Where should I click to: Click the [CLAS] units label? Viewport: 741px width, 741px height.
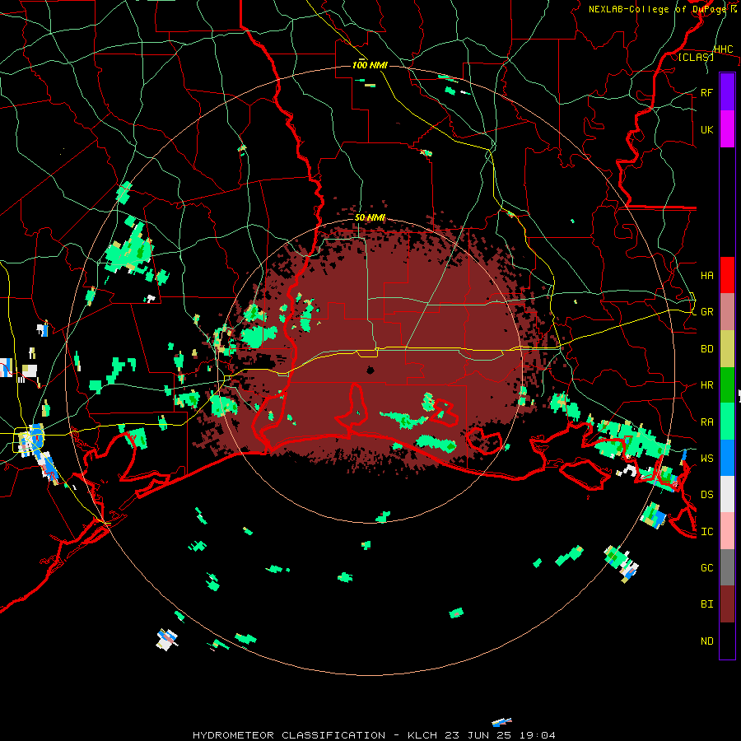pyautogui.click(x=696, y=58)
